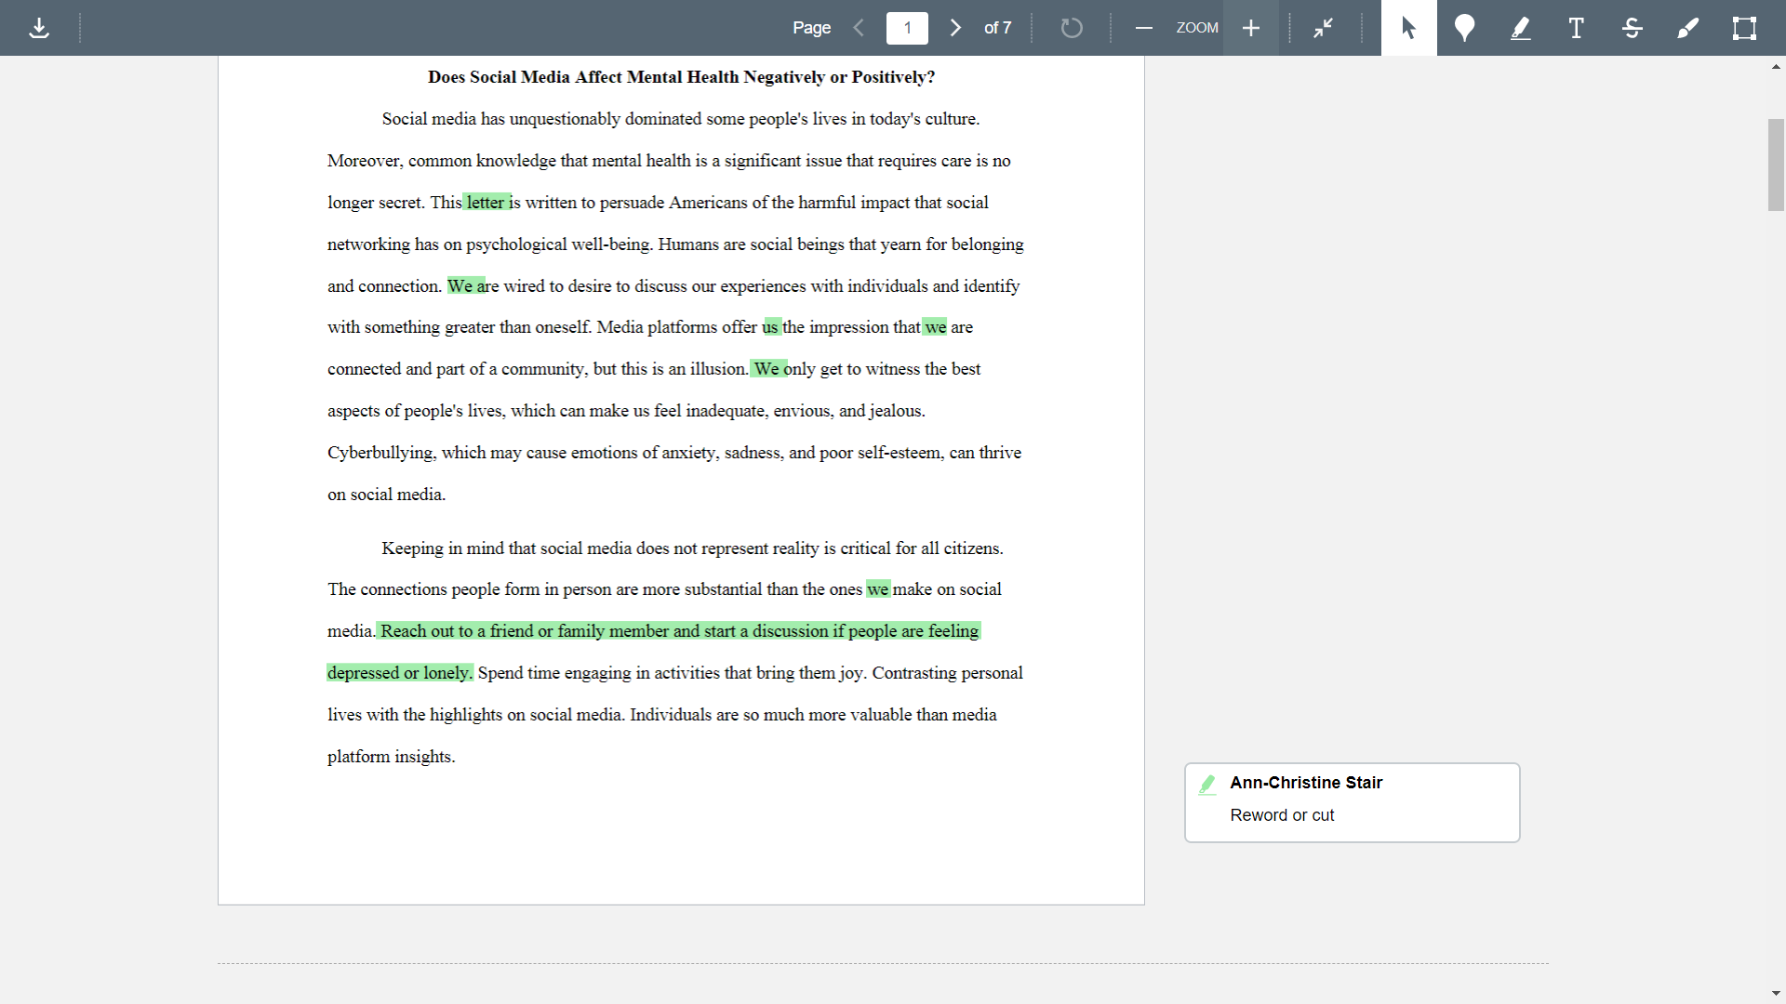Click highlighted 'we' before 'are connected'
1786x1004 pixels.
pyautogui.click(x=935, y=327)
